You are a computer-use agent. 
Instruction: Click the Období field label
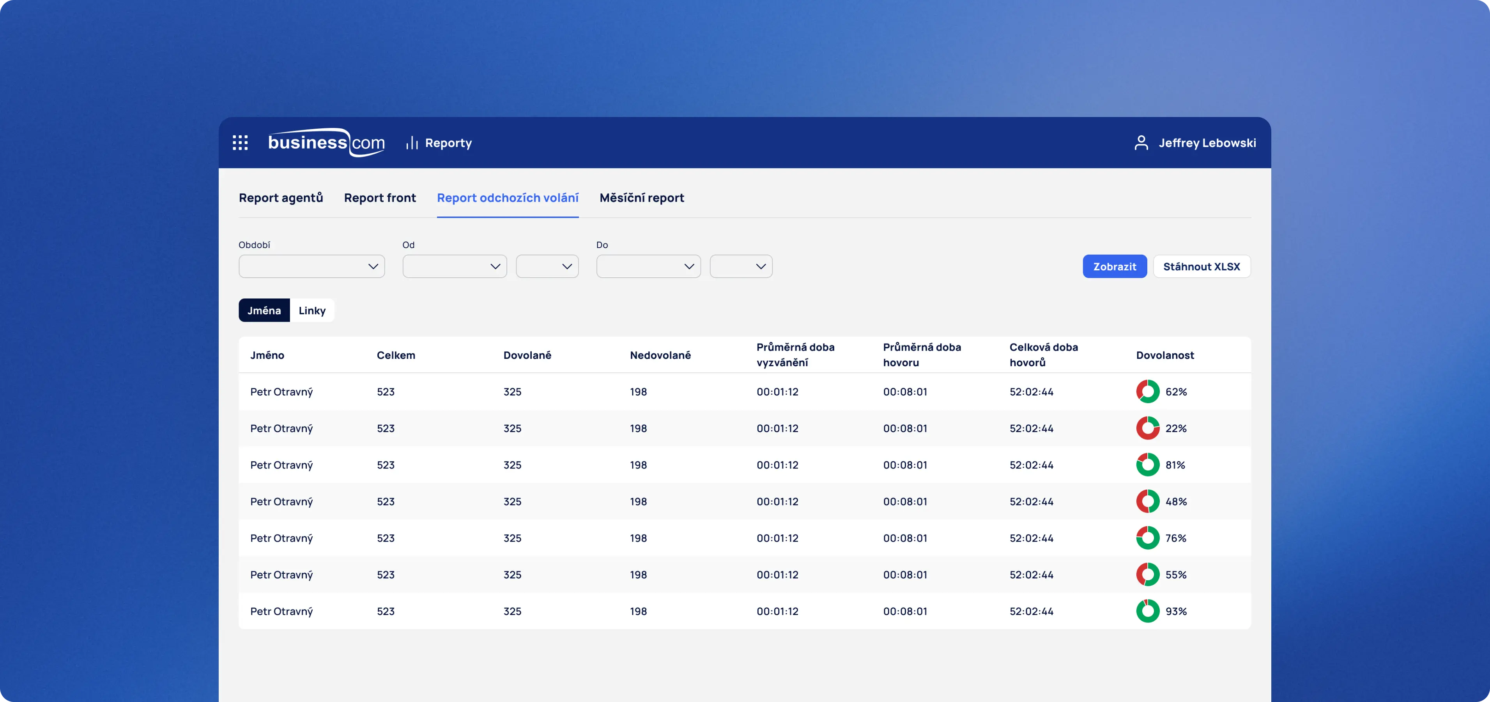(255, 245)
